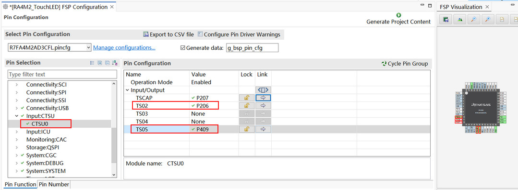This screenshot has height=190, width=518.
Task: Click the disabled lock for TS04
Action: pos(246,122)
